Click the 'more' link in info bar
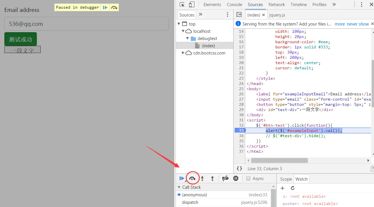Screen dimensions: 374x207 [340, 24]
